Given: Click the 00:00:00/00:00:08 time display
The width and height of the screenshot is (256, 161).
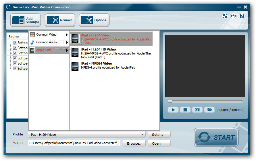Looking at the screenshot, I should point(230,110).
